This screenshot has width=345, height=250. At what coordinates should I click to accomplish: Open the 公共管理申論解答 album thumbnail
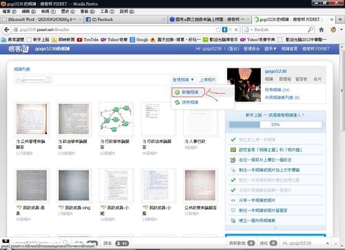pos(32,119)
